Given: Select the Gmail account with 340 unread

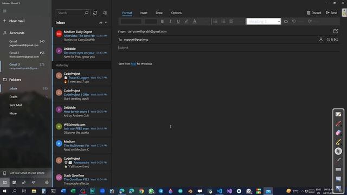Looking at the screenshot, I should click(x=25, y=43).
